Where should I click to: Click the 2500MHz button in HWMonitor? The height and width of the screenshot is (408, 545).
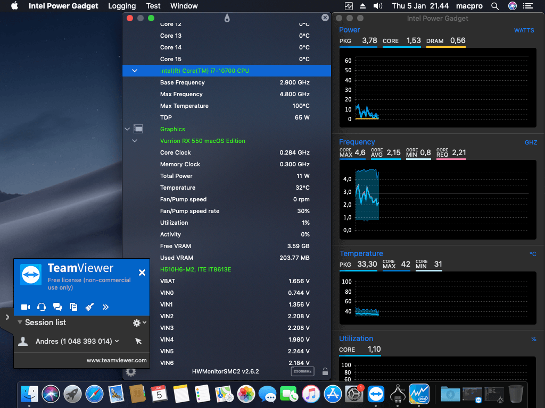[302, 371]
